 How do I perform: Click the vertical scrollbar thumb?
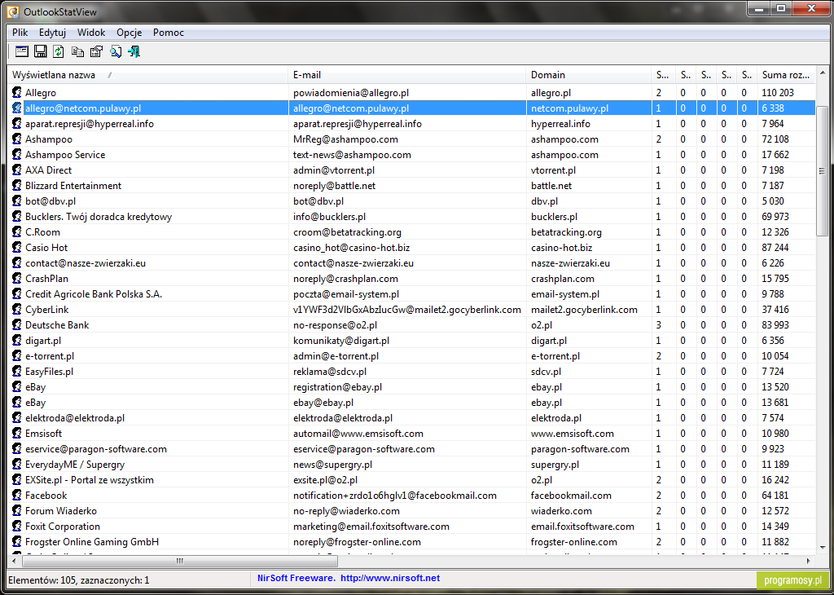click(x=822, y=170)
